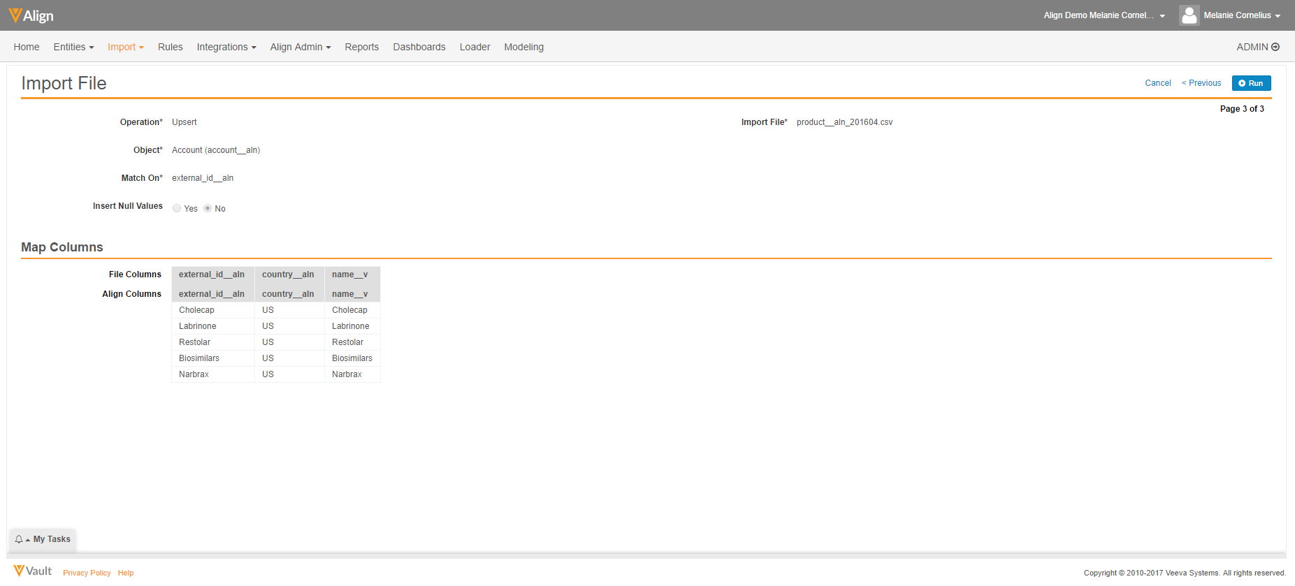Click the Align logo in header
This screenshot has height=586, width=1295.
click(x=31, y=15)
